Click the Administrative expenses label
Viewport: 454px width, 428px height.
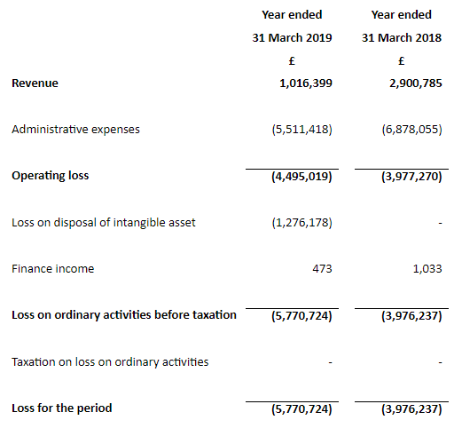coord(75,130)
